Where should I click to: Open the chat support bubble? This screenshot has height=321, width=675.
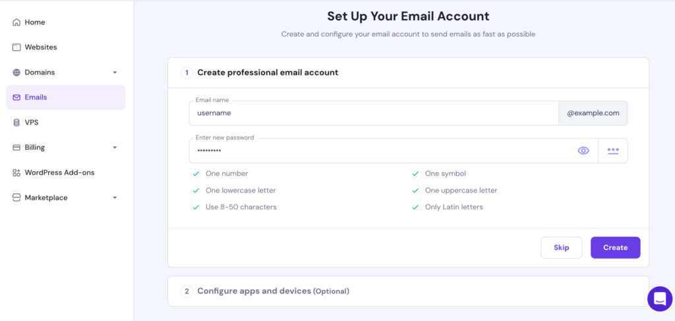click(x=659, y=298)
